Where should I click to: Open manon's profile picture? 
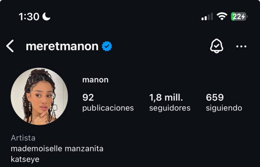tap(39, 96)
